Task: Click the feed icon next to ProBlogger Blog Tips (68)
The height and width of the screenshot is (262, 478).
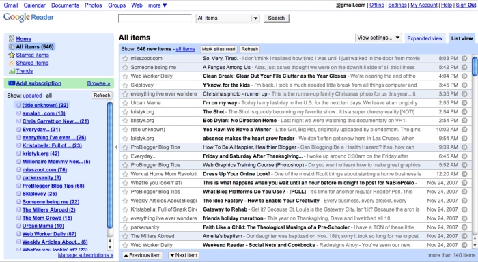Action: pos(19,186)
